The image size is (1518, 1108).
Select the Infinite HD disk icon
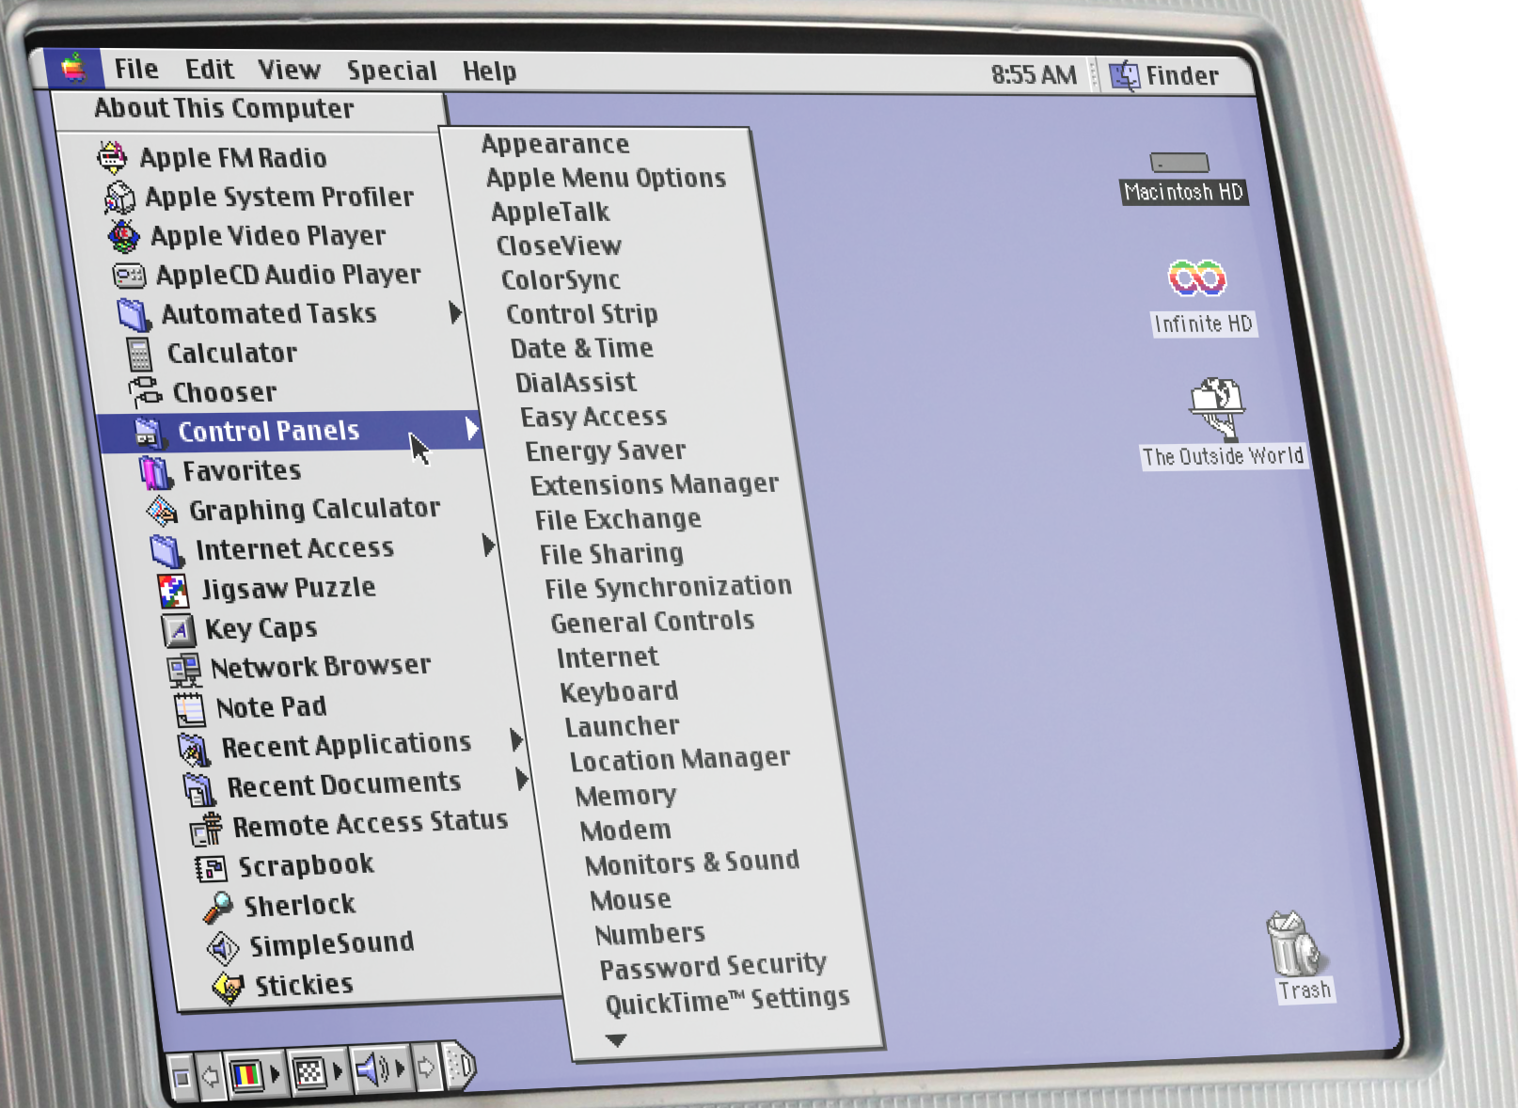coord(1196,278)
